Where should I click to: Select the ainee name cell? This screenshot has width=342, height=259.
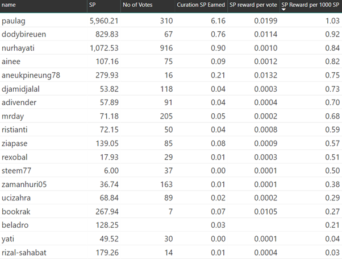pos(11,61)
